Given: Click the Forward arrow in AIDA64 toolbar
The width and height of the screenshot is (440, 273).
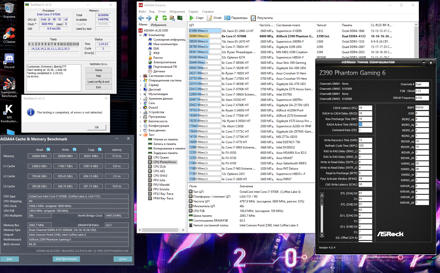Looking at the screenshot, I should 149,18.
